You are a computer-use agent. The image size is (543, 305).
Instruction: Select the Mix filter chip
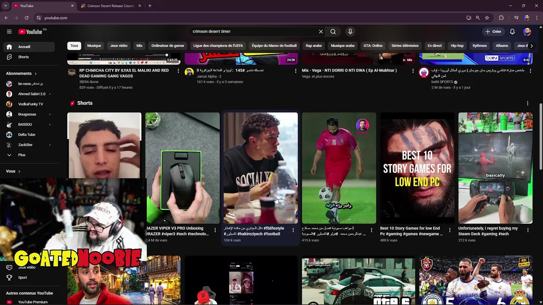click(139, 46)
